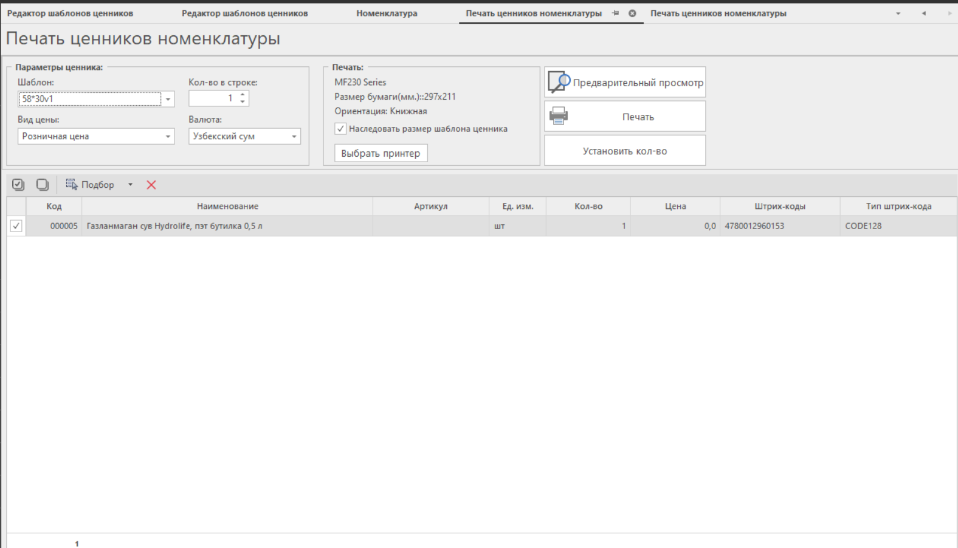
Task: Click the red delete row icon
Action: tap(151, 185)
